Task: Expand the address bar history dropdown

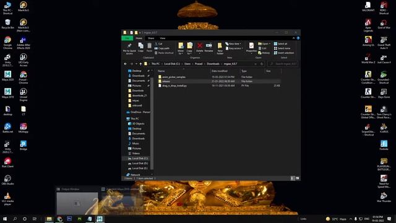Action: tap(256, 64)
